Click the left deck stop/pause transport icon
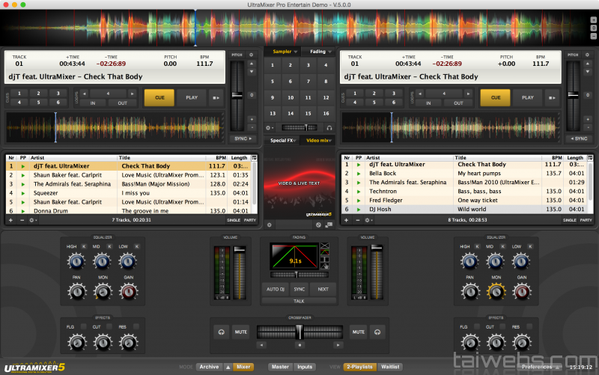The width and height of the screenshot is (599, 375). 216,97
